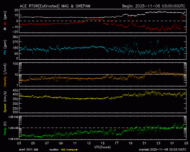
Task: Click the 'Temp (K)' axis label
Action: (x=5, y=129)
